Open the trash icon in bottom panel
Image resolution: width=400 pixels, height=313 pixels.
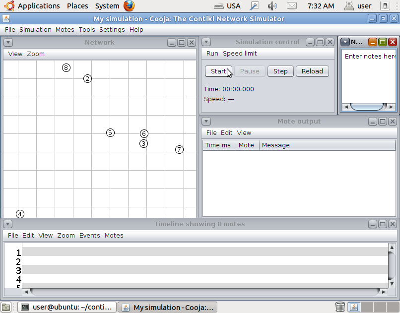click(x=340, y=307)
